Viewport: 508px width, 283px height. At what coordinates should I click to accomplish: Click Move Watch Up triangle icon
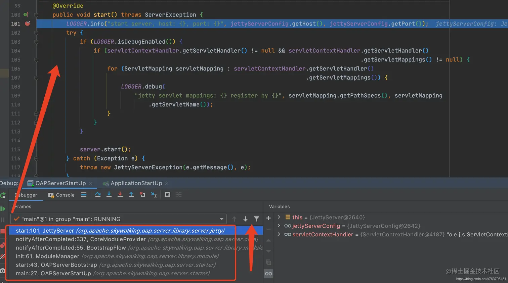268,240
